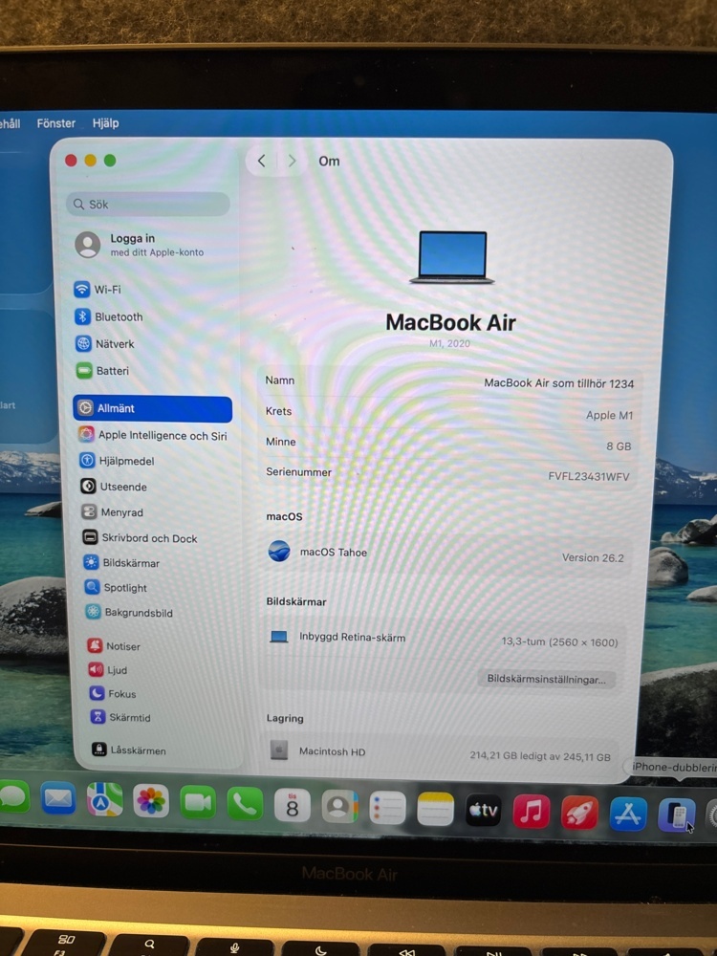
Task: Click the Namn row value
Action: [558, 383]
